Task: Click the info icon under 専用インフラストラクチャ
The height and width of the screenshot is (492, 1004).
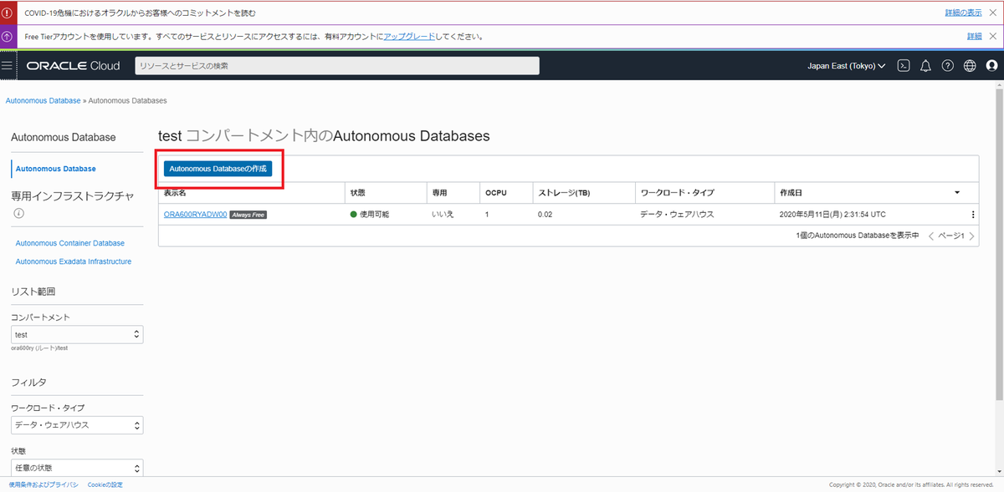Action: pos(18,213)
